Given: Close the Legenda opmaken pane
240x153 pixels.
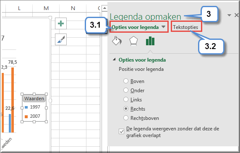Looking at the screenshot, I should coord(237,15).
